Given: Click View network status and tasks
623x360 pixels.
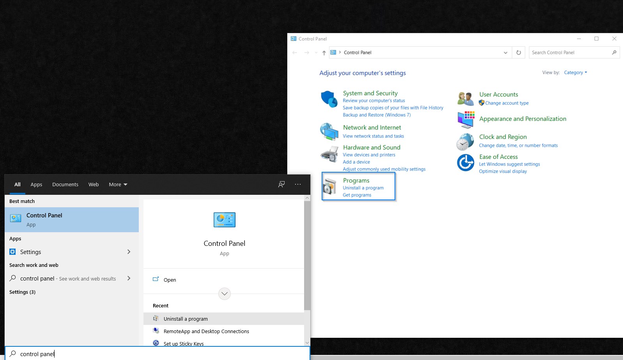Looking at the screenshot, I should 373,136.
